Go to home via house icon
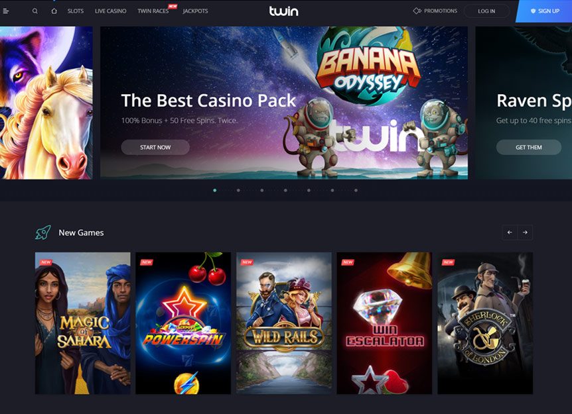 tap(54, 11)
